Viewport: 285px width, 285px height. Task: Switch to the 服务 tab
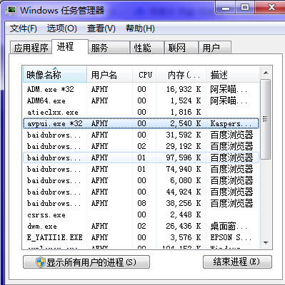(109, 48)
